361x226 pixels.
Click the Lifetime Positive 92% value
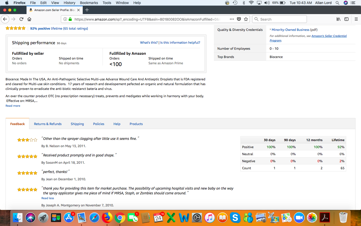(341, 147)
